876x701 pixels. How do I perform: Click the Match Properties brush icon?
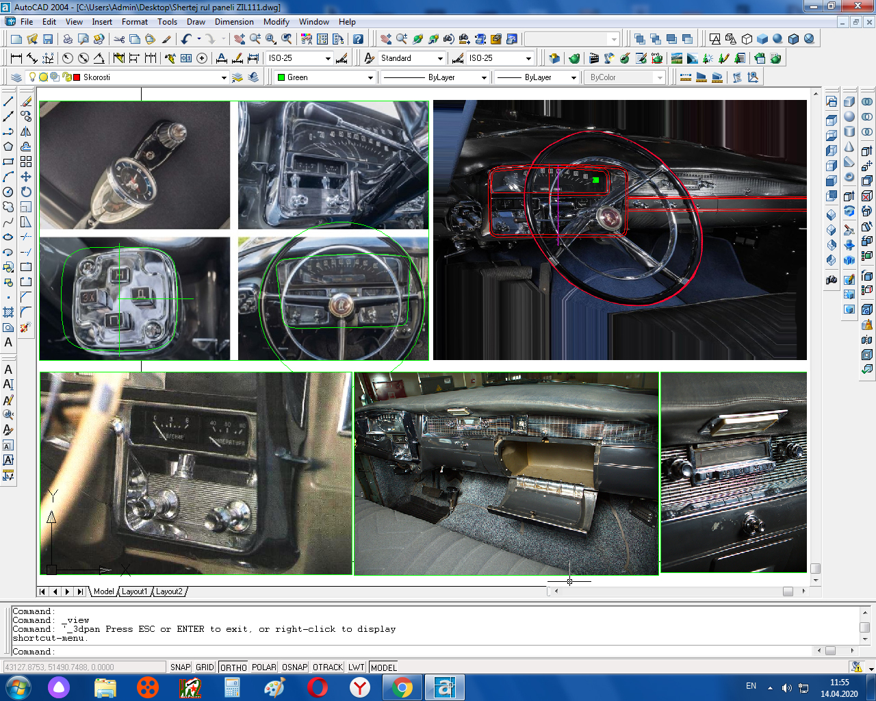(x=166, y=39)
